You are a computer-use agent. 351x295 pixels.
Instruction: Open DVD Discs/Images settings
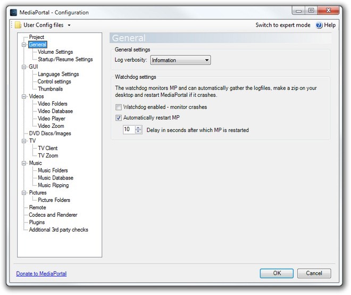[x=50, y=133]
